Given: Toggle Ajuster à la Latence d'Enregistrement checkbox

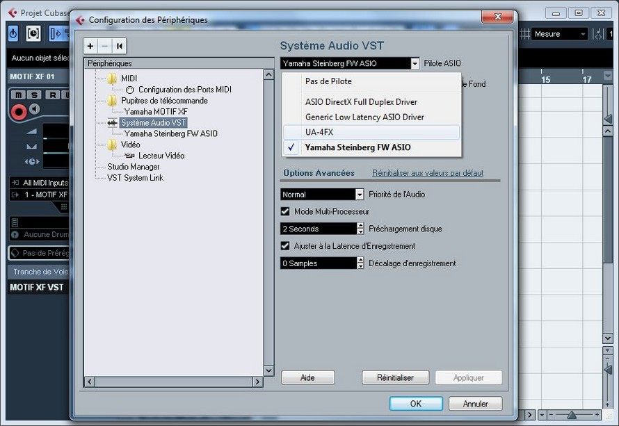Looking at the screenshot, I should coord(285,246).
